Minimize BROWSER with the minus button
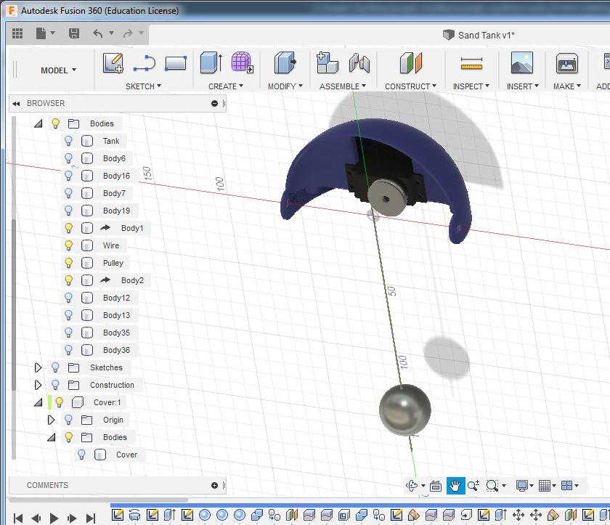 click(x=214, y=103)
